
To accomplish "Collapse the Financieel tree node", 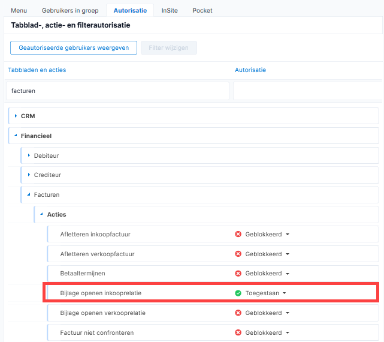I will point(16,136).
